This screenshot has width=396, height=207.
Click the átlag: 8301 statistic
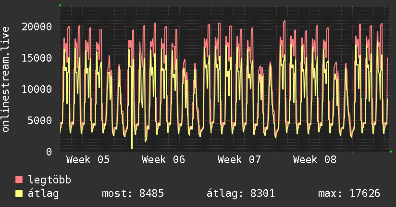(241, 194)
